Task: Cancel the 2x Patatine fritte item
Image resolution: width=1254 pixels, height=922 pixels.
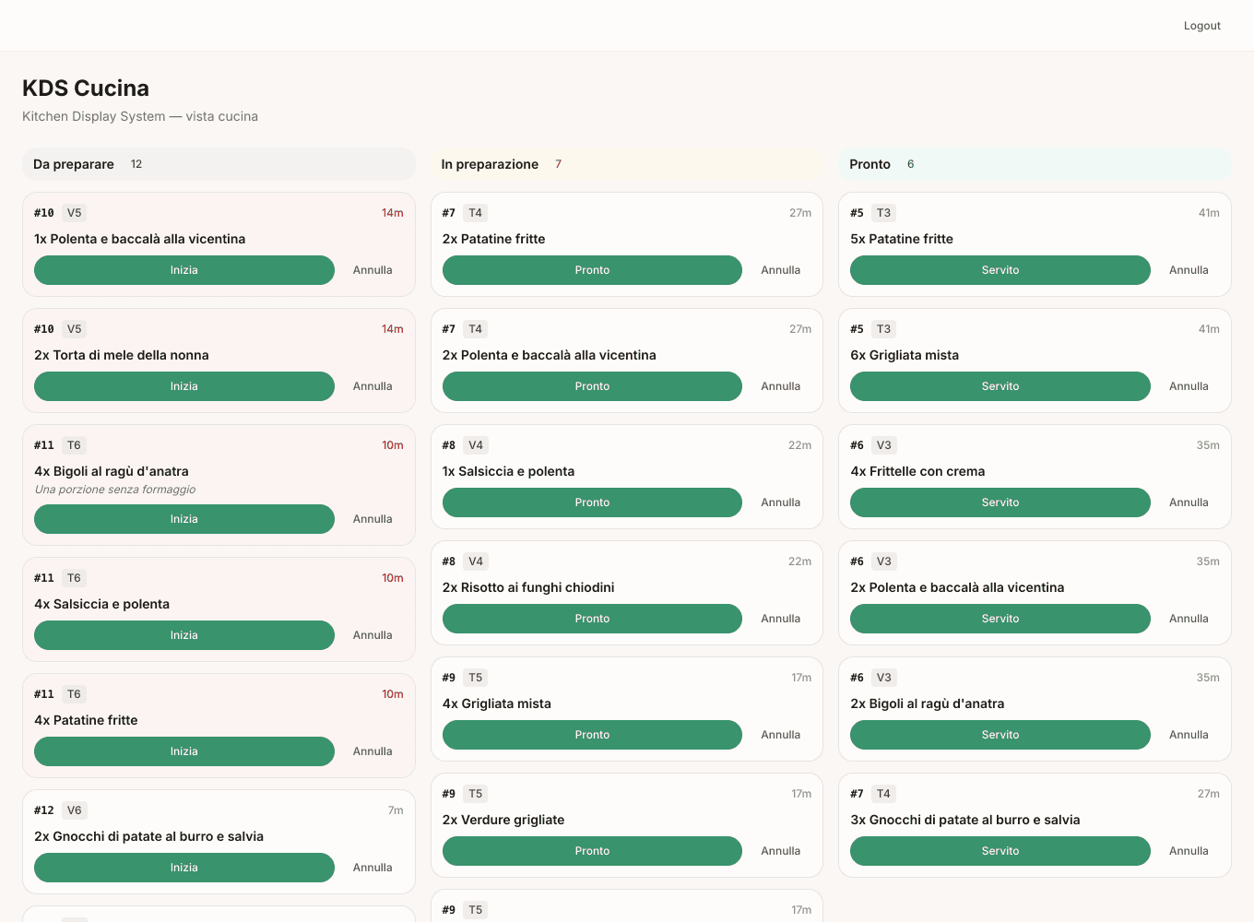Action: (x=781, y=270)
